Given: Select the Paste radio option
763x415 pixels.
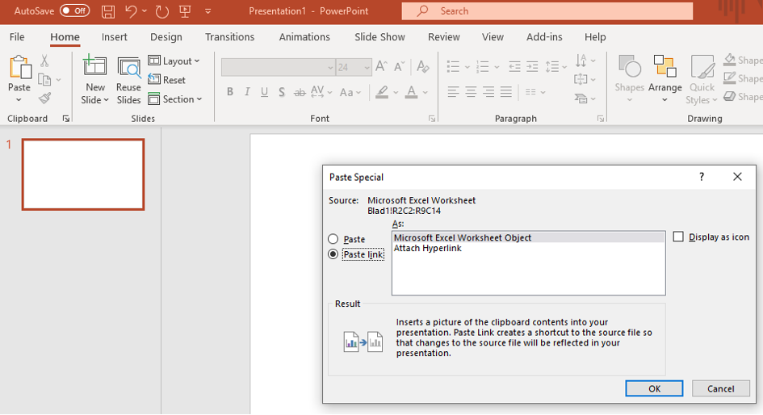Looking at the screenshot, I should pos(333,239).
